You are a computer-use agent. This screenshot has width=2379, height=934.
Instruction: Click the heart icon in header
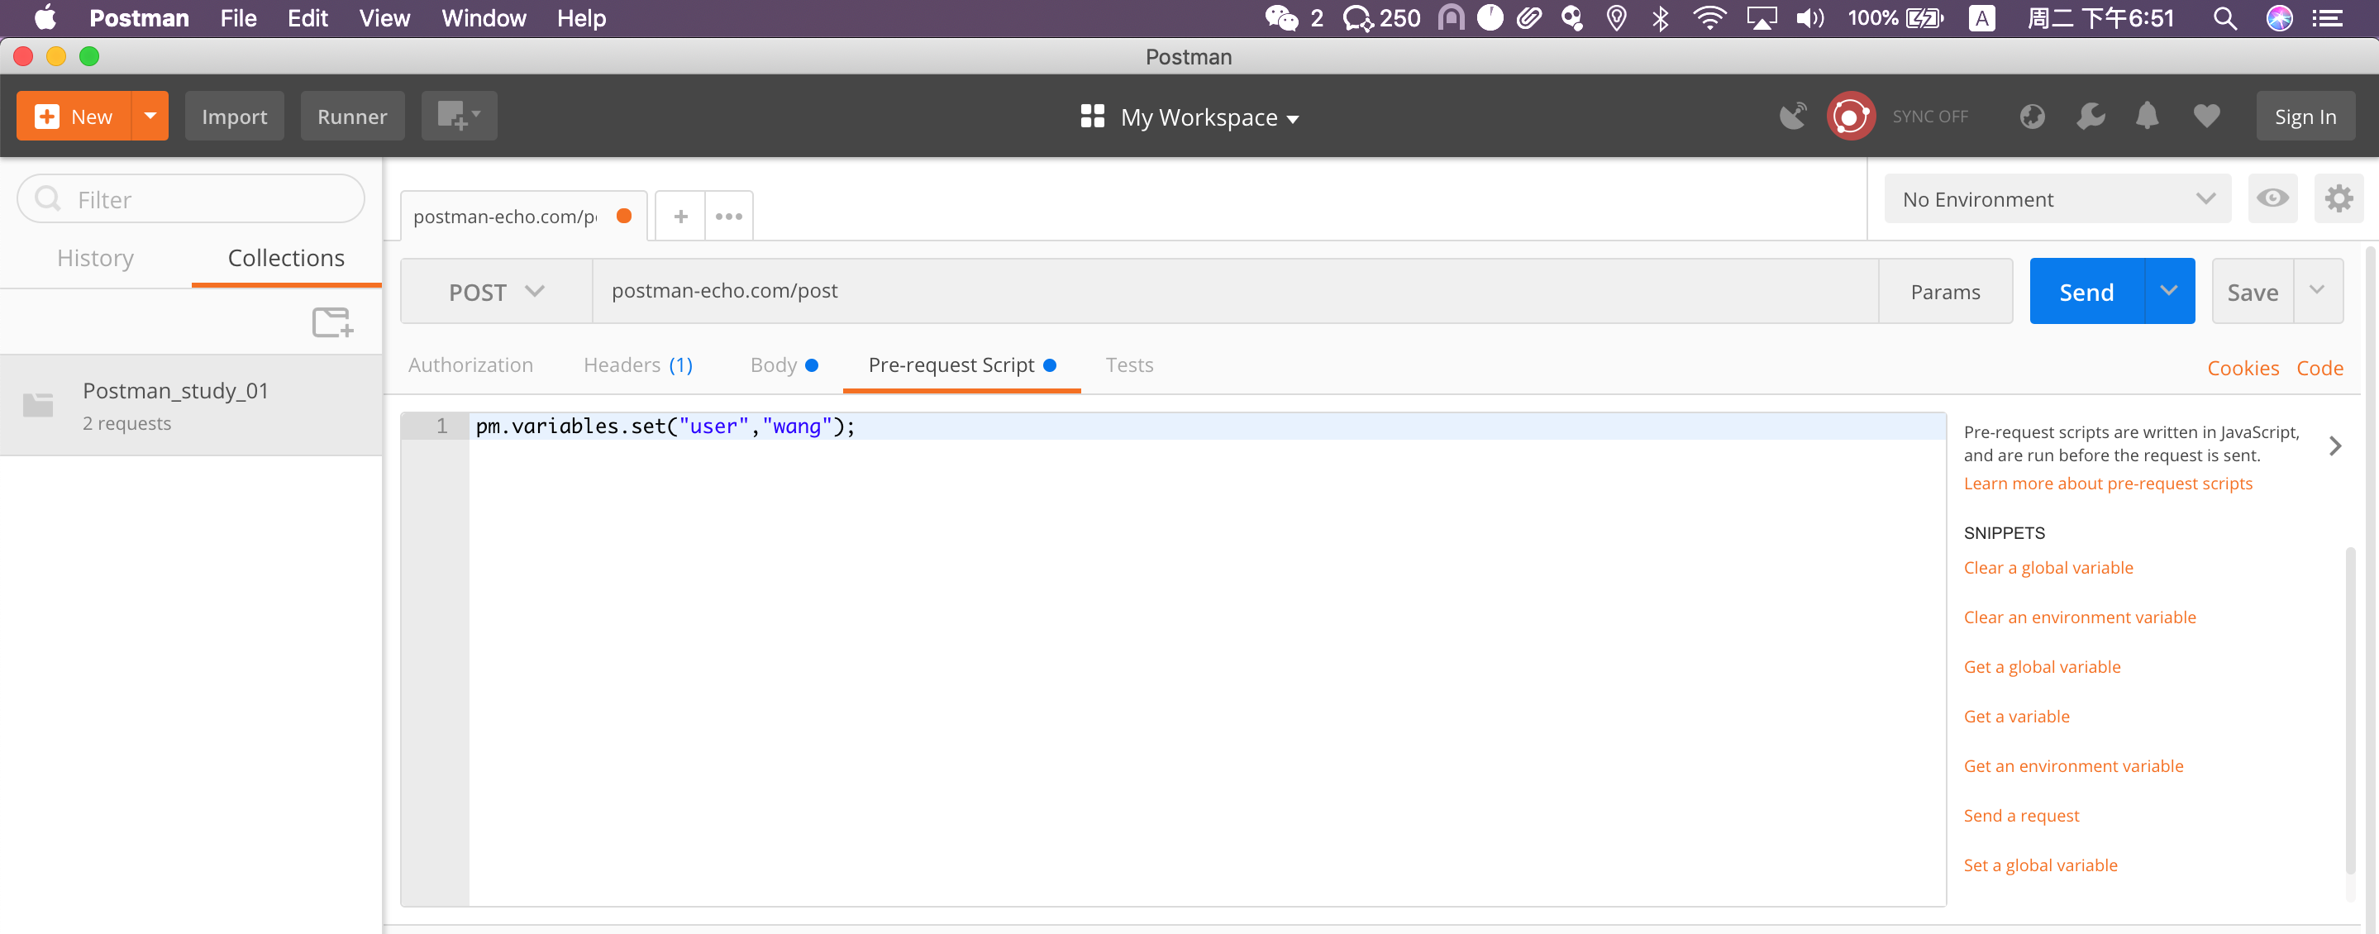(2206, 117)
